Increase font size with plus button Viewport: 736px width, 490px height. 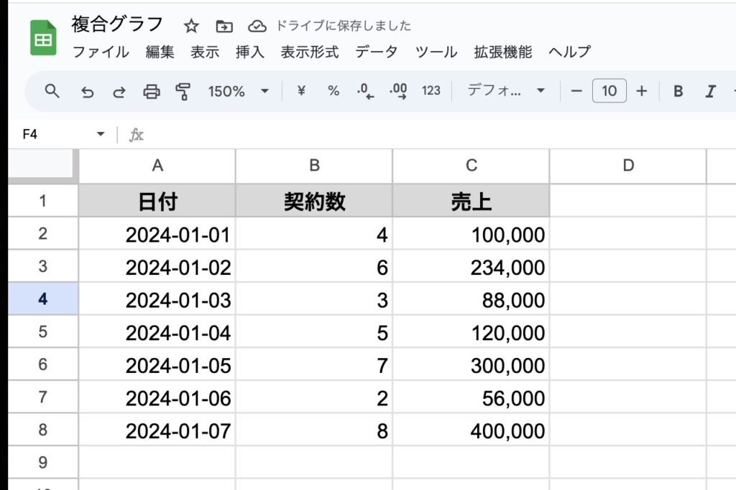pyautogui.click(x=642, y=91)
